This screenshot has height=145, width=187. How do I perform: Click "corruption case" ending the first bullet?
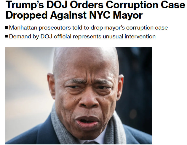pos(147,28)
